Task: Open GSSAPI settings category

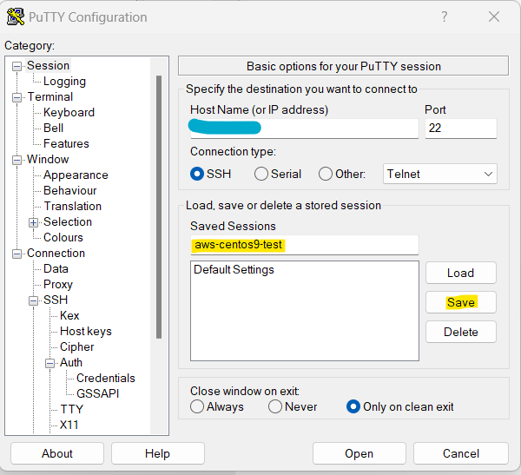Action: coord(97,393)
